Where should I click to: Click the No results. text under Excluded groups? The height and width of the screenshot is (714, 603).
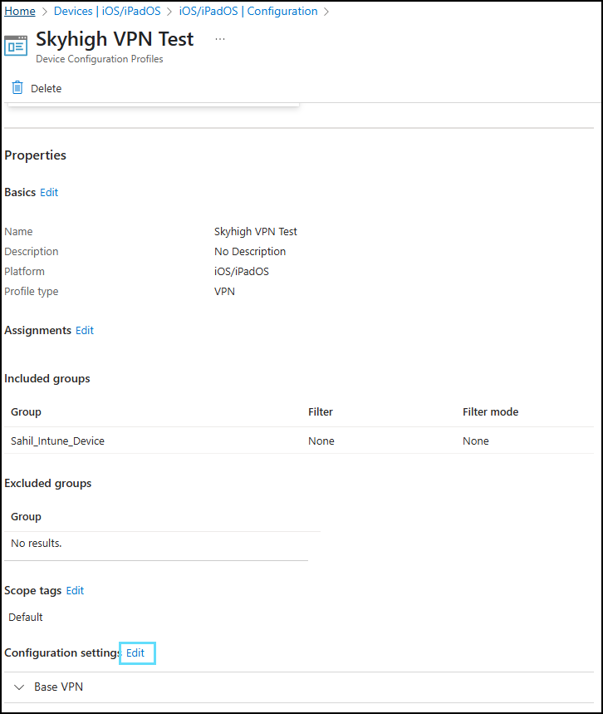[x=36, y=544]
